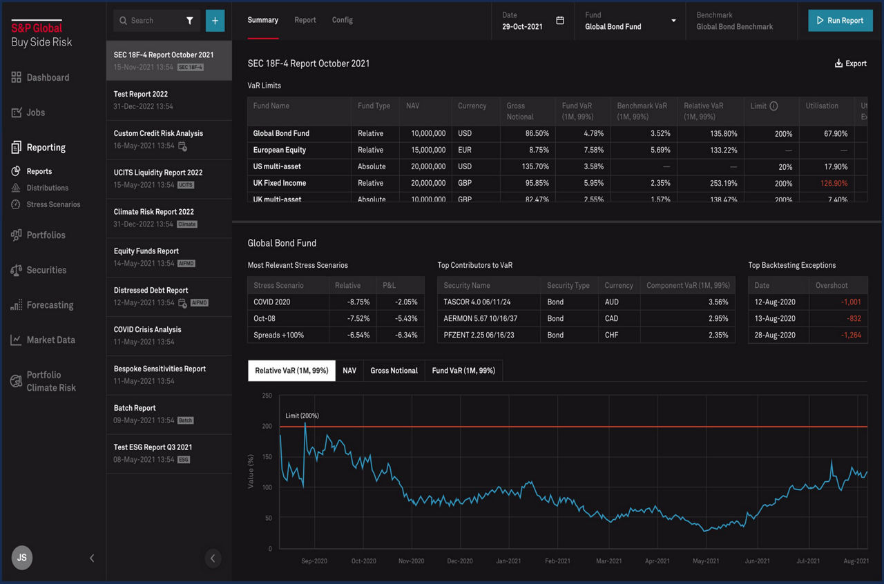Viewport: 884px width, 584px height.
Task: Open Stress Scenarios icon in sidebar
Action: point(16,204)
